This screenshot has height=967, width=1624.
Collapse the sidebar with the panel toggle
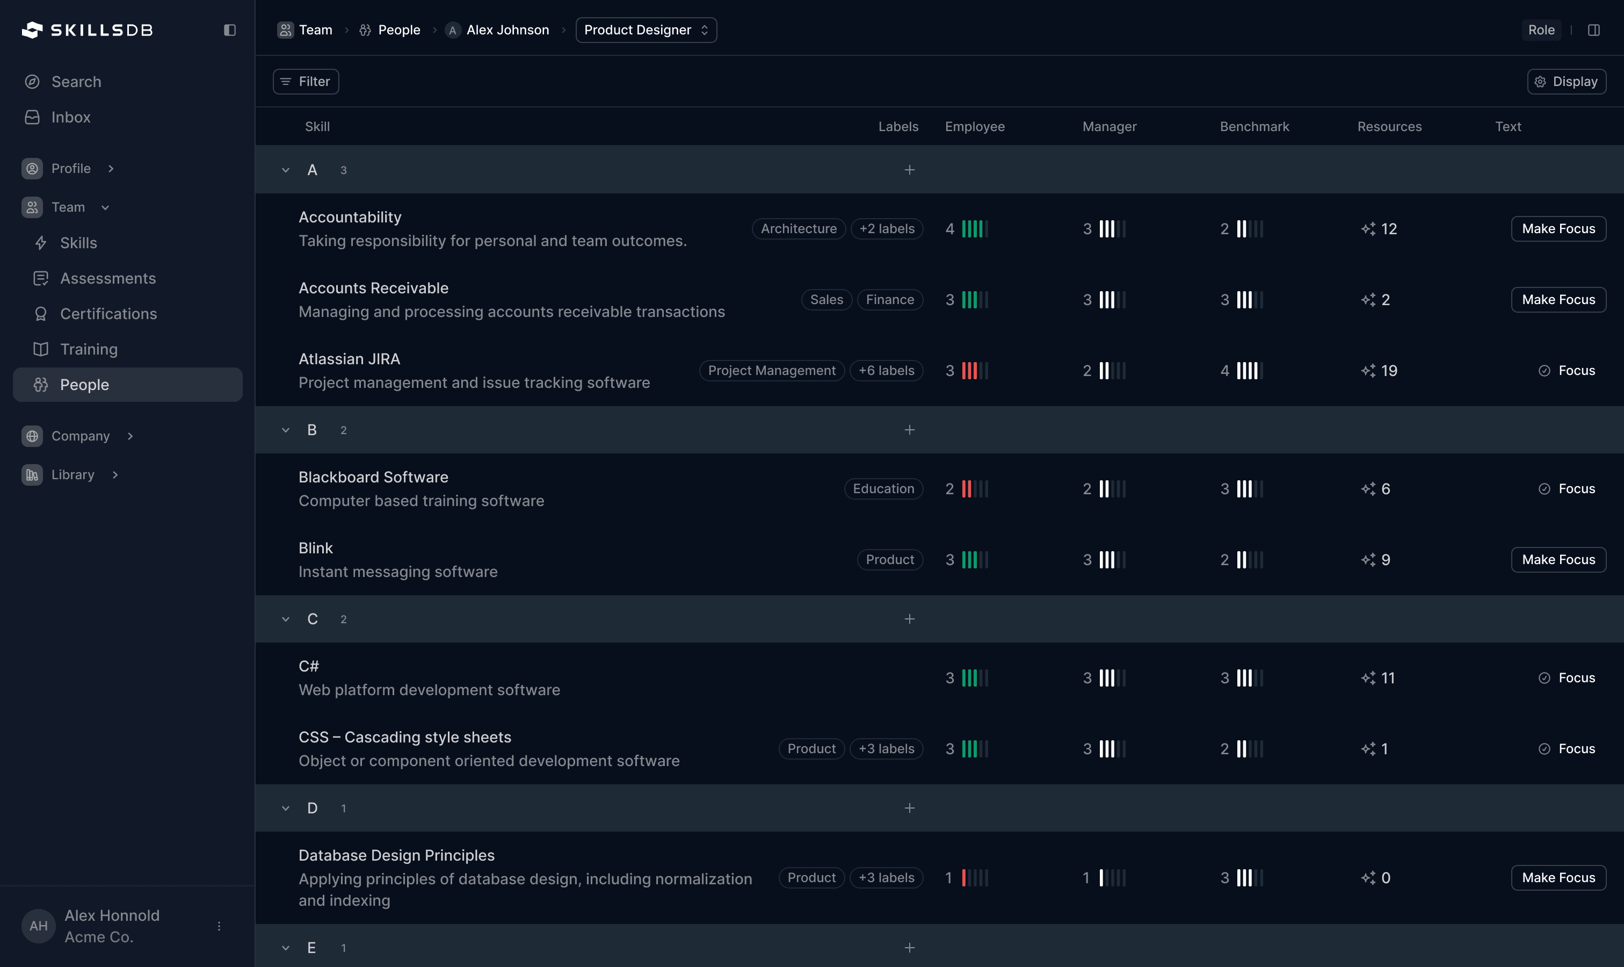[229, 30]
